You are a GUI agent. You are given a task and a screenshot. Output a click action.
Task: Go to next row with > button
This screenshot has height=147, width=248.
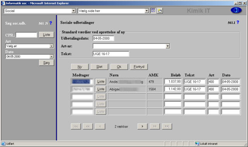(143, 126)
